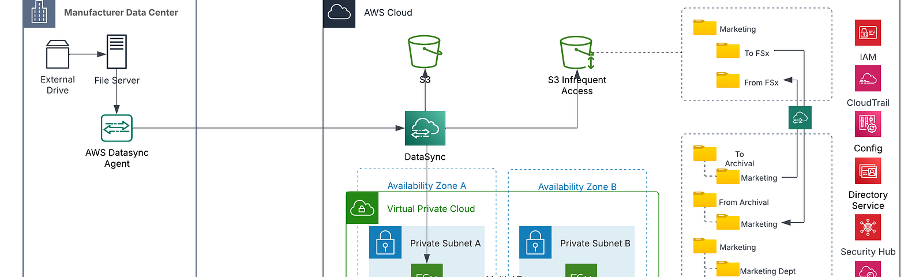
Task: Click the Private Subnet A label
Action: pos(445,244)
